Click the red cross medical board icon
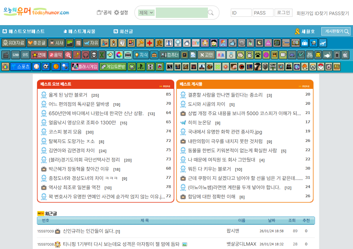Screen dimensions: 353x249 150,43
